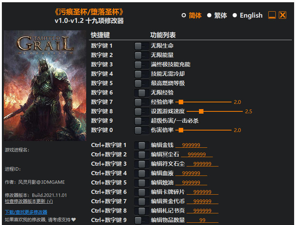Enable 技能无需冷却 toggle
This screenshot has height=225, width=296.
[142, 74]
